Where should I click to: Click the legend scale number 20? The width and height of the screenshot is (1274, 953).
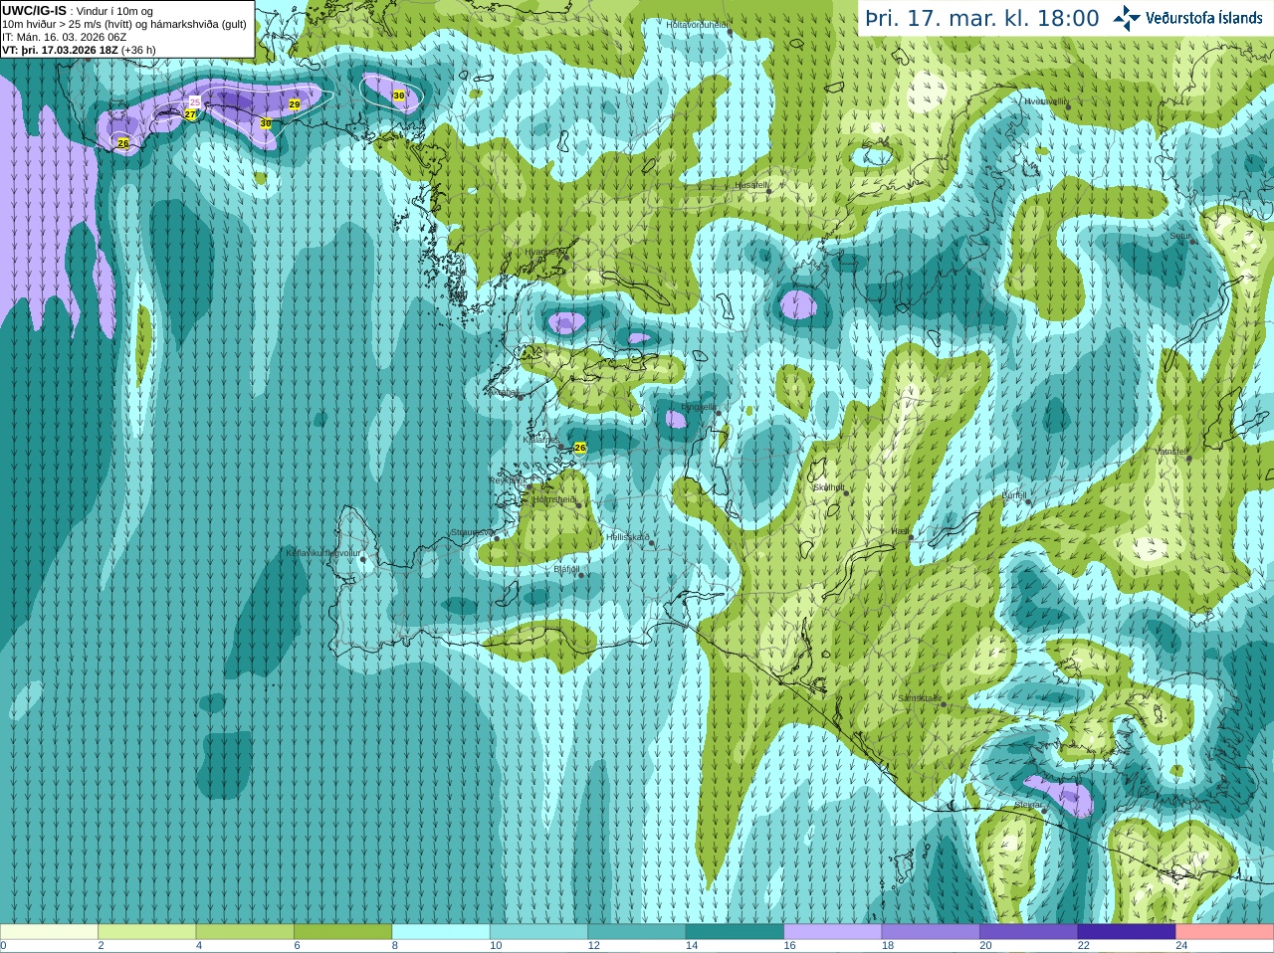986,947
